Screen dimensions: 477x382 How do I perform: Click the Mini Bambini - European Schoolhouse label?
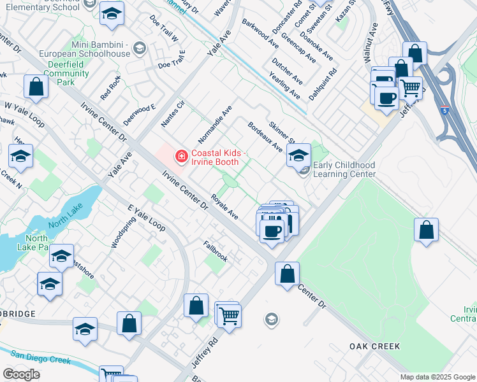85,49
